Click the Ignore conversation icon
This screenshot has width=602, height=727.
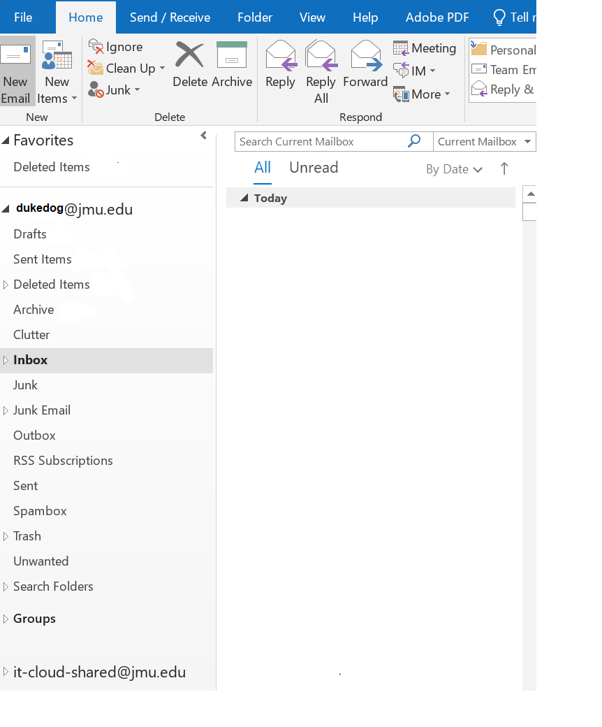pos(96,46)
